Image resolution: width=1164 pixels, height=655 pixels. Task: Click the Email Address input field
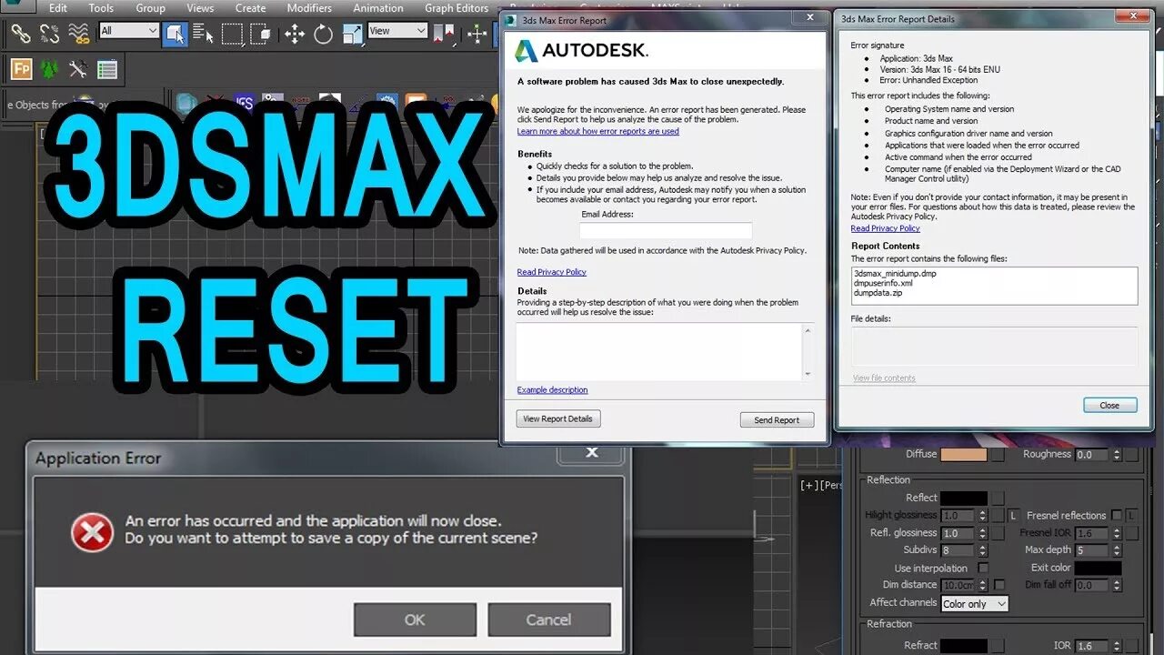click(666, 231)
